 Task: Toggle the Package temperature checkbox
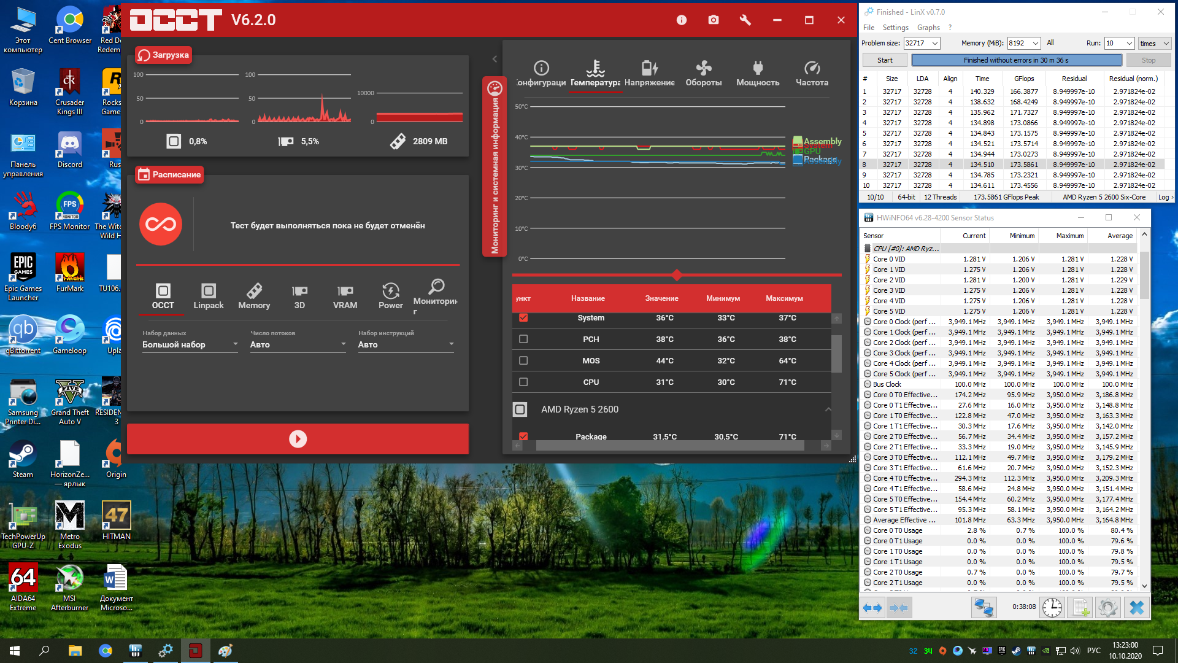click(523, 436)
